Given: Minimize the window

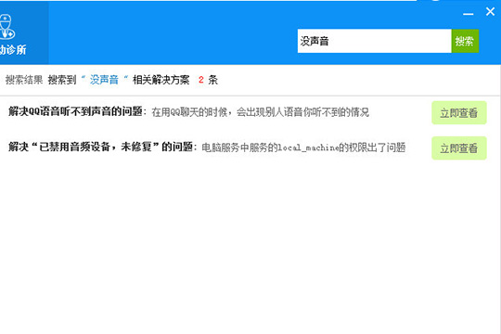Looking at the screenshot, I should pos(469,14).
